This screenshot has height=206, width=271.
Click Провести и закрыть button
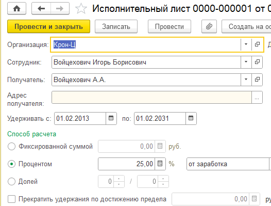coord(48,26)
